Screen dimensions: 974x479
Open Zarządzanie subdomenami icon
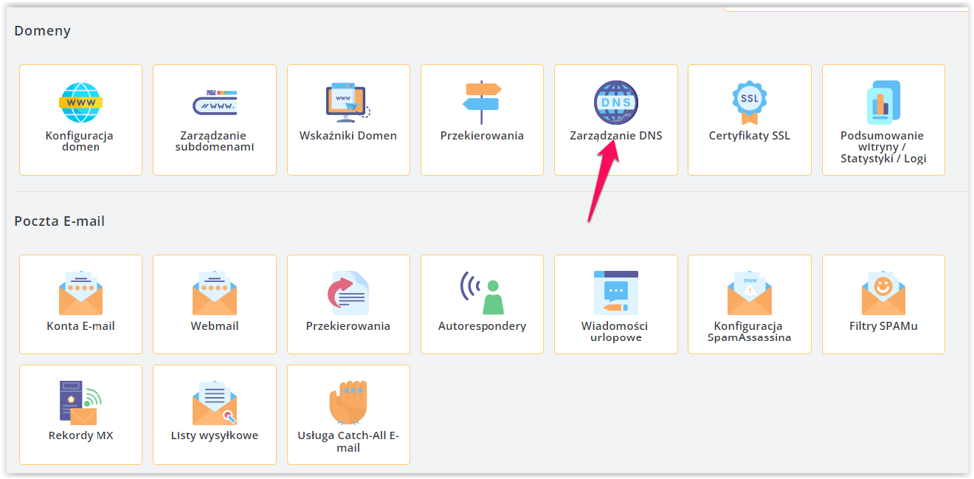[x=215, y=102]
